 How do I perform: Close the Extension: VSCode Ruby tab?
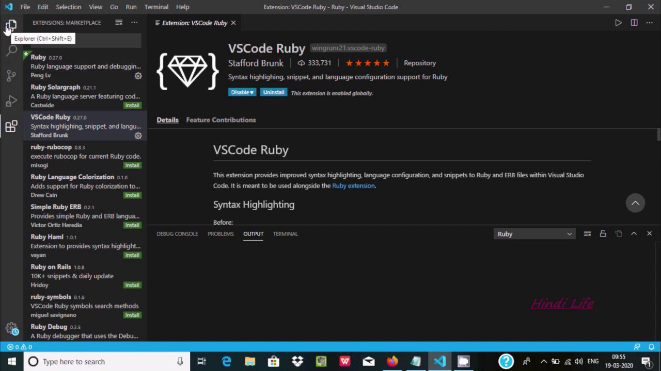[x=233, y=23]
